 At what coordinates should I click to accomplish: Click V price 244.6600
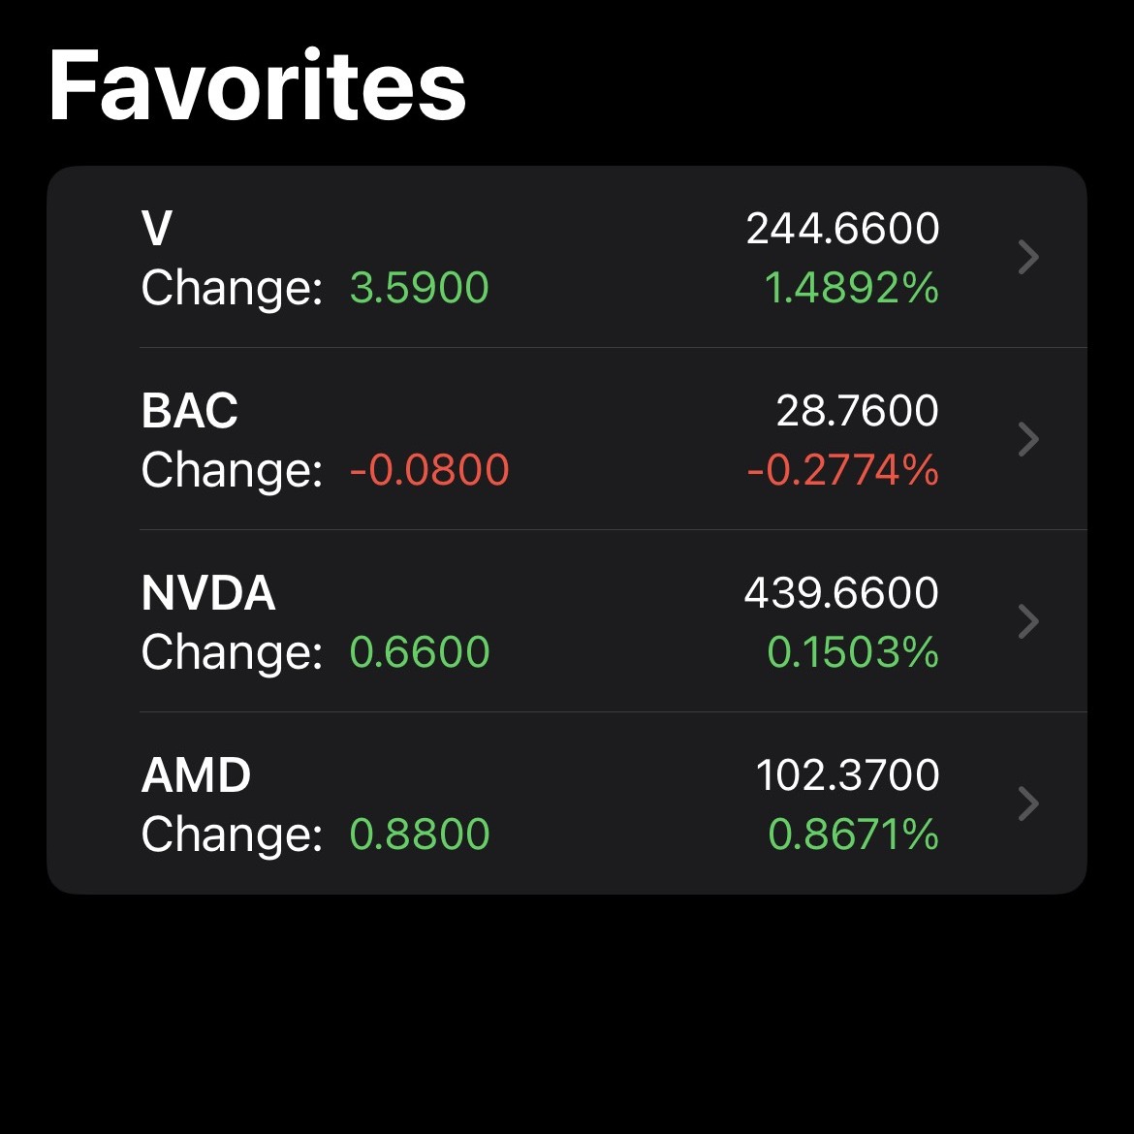[842, 229]
